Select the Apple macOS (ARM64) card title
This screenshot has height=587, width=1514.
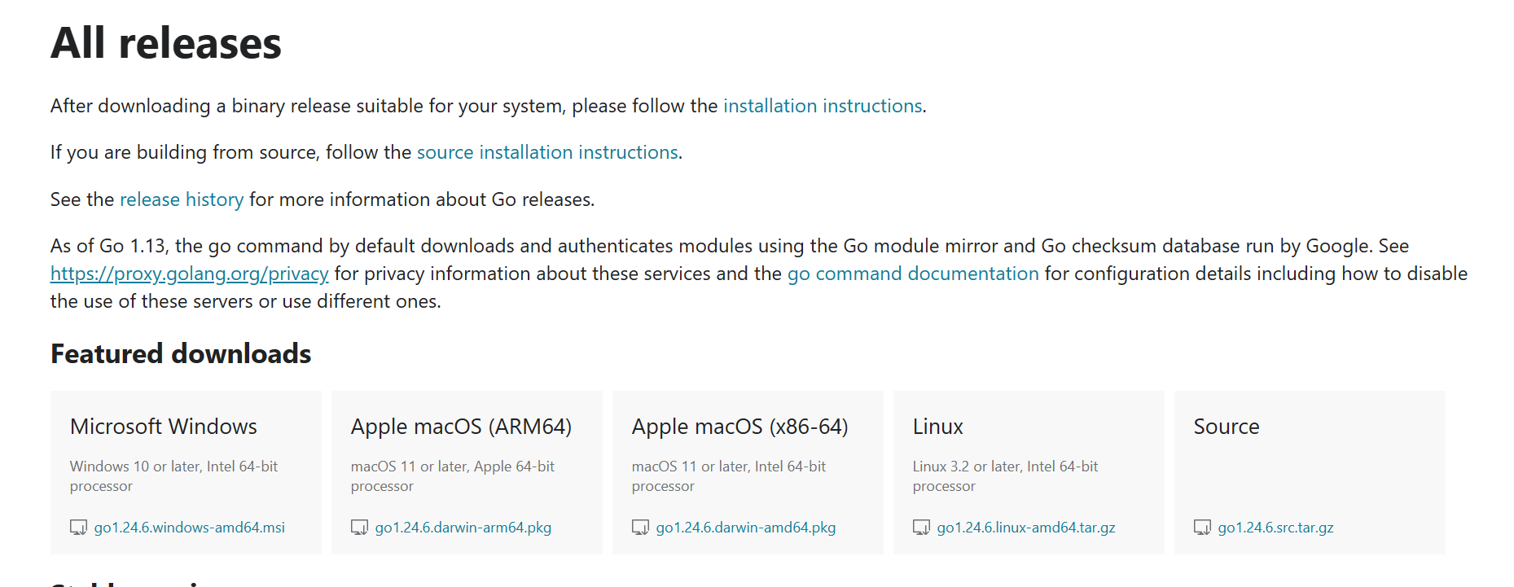(x=461, y=427)
